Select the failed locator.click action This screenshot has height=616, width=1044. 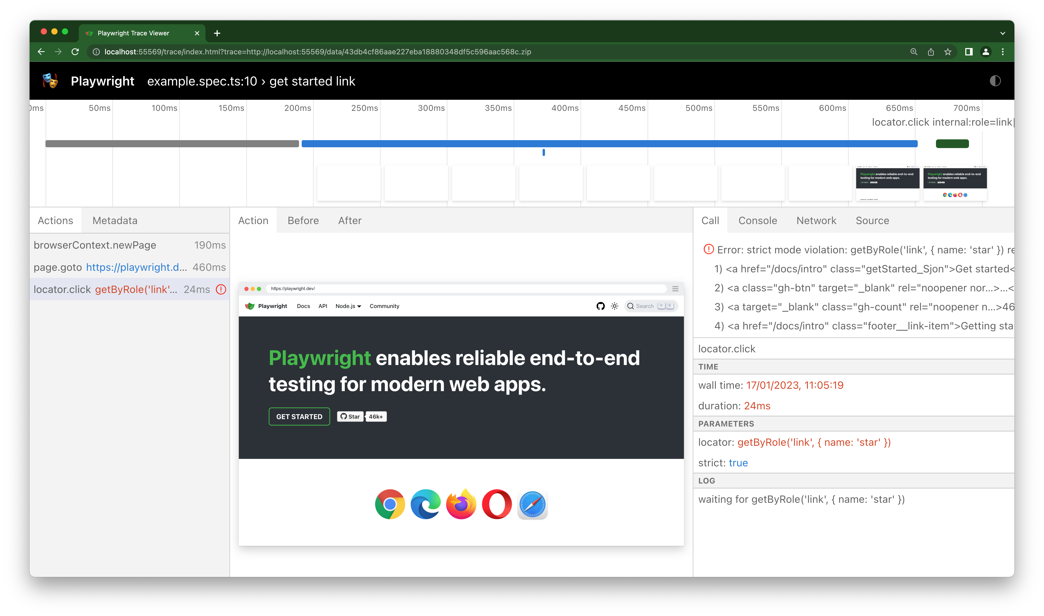click(x=129, y=289)
